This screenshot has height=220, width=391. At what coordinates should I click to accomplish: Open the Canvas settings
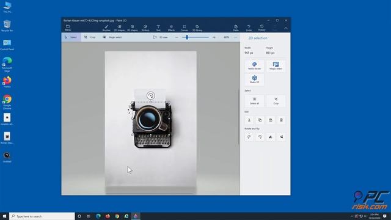(185, 28)
